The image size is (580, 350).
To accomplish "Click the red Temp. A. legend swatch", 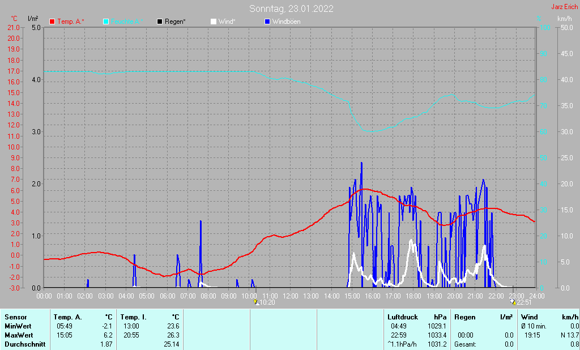I will coord(52,22).
